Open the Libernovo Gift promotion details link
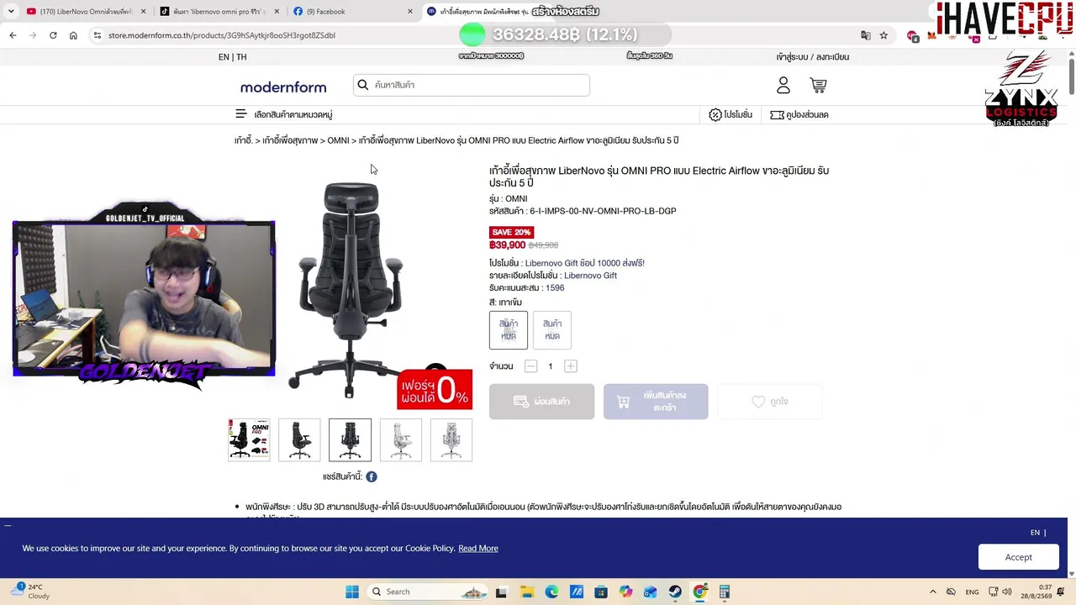 point(590,276)
